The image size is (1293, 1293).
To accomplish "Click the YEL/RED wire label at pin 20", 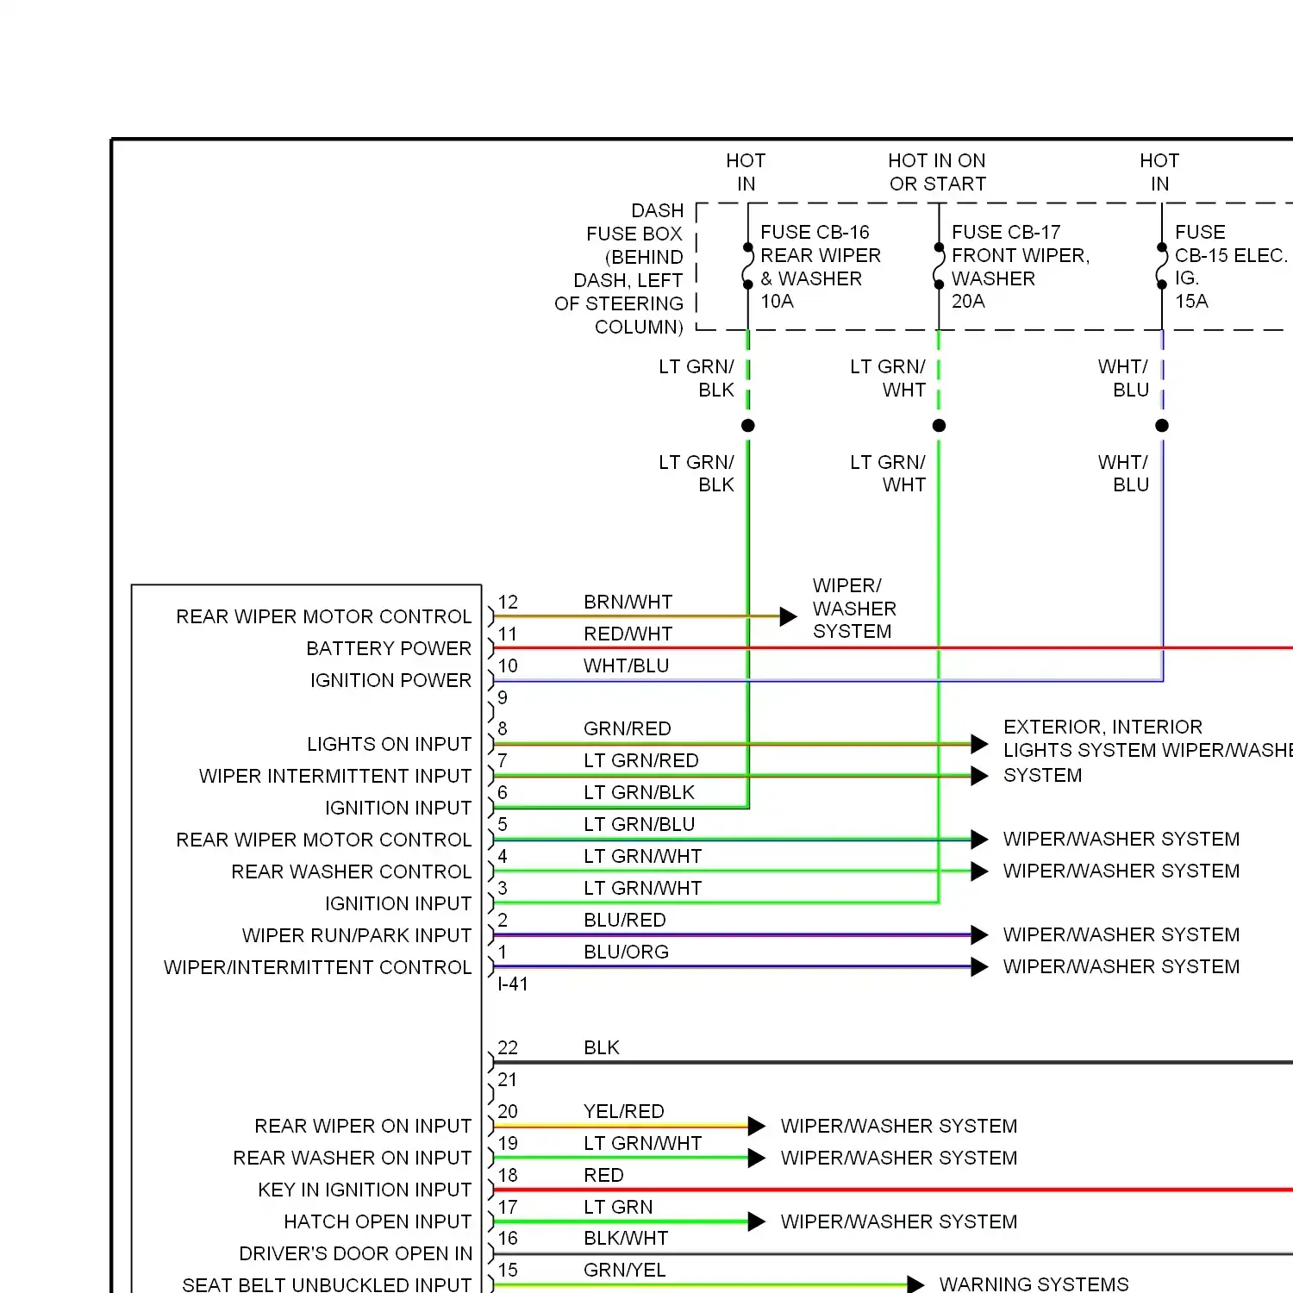I will [x=623, y=1111].
